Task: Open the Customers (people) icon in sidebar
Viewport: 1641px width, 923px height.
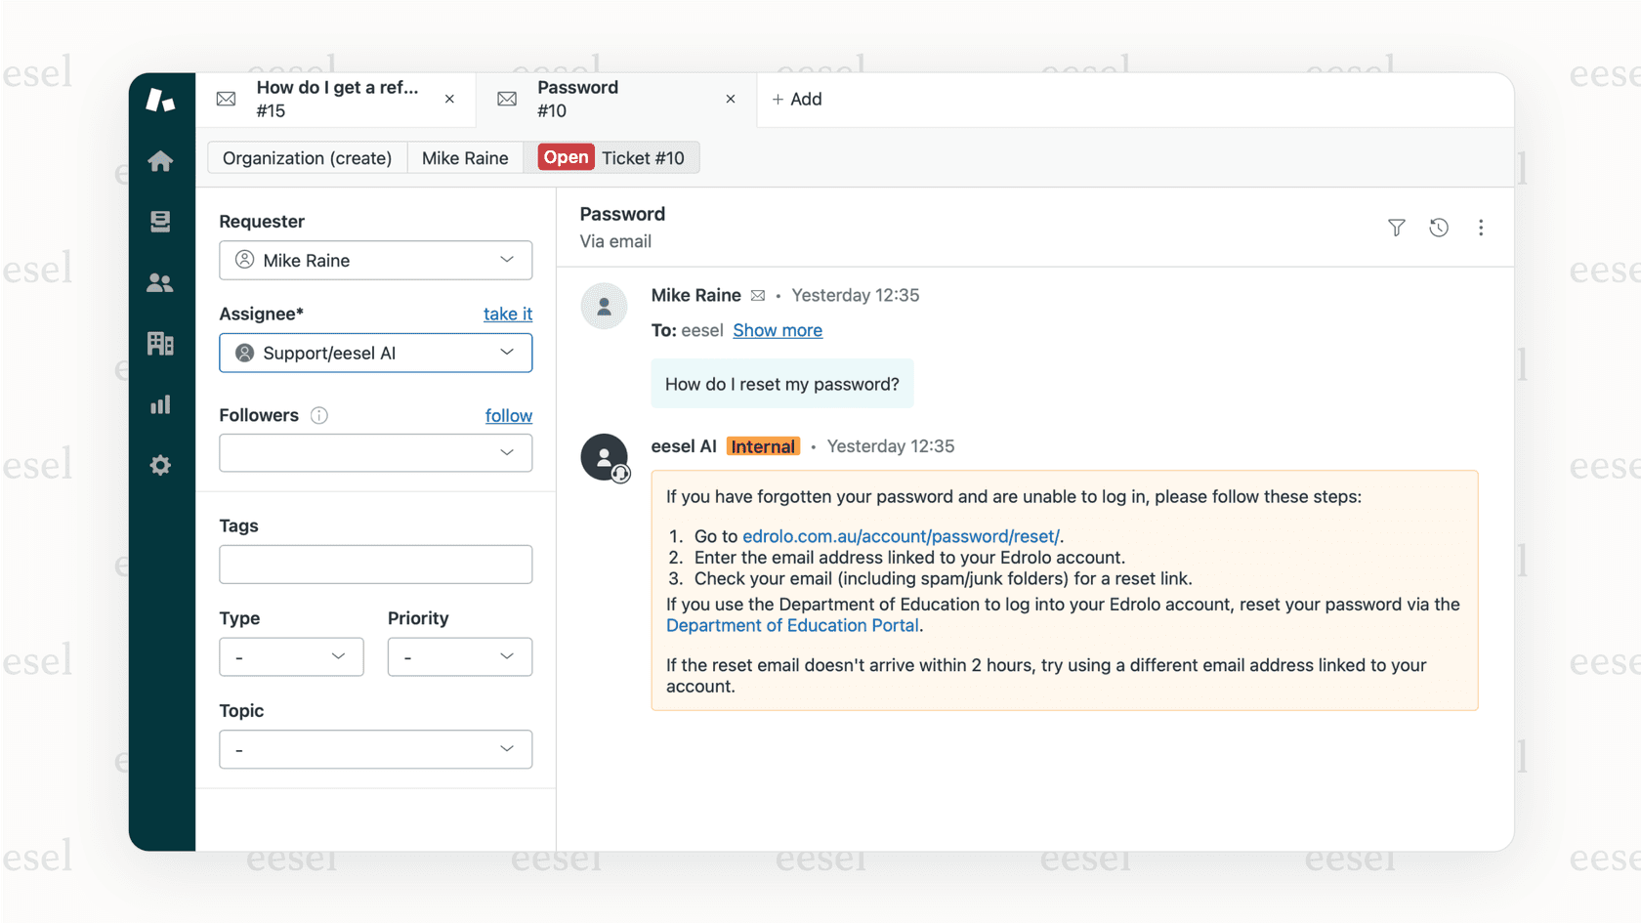Action: 160,282
